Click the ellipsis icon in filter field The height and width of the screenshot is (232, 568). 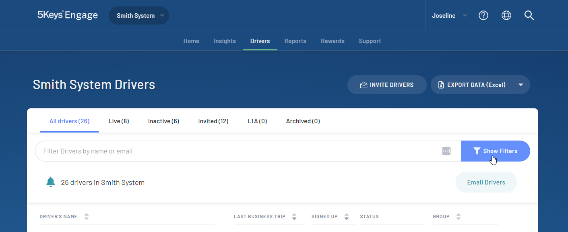(x=446, y=151)
